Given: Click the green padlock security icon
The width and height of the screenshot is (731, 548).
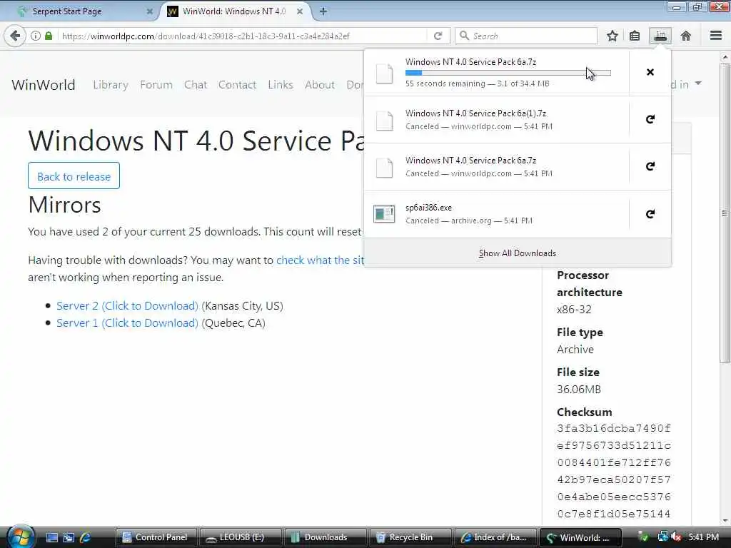Looking at the screenshot, I should click(49, 36).
